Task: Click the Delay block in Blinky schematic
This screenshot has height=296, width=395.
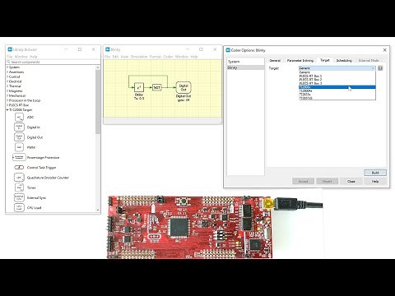Action: [139, 87]
